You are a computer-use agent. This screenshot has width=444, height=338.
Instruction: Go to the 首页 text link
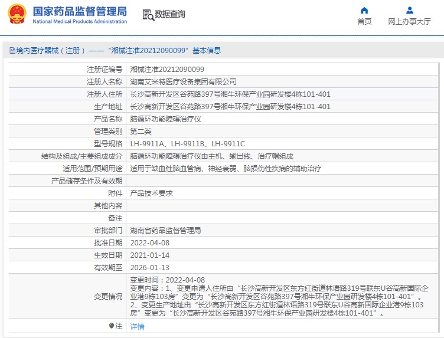(x=364, y=22)
